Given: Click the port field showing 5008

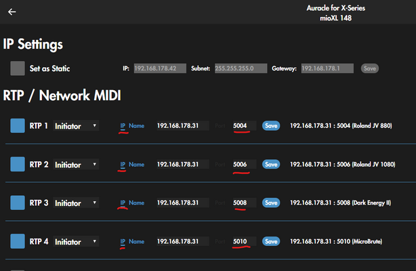Looking at the screenshot, I should [245, 203].
